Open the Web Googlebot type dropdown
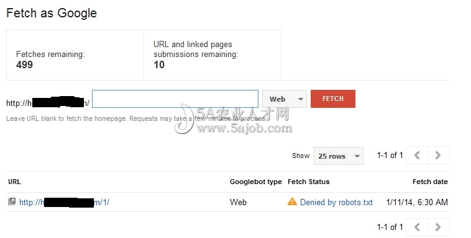This screenshot has height=238, width=471. (285, 99)
